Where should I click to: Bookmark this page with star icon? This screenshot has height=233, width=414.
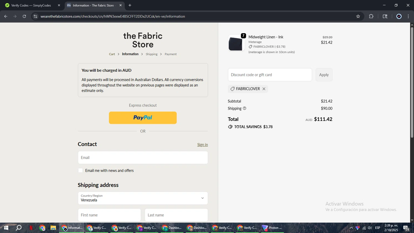click(358, 16)
